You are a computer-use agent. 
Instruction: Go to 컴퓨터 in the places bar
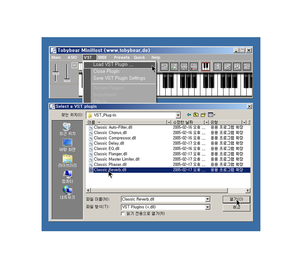67,177
